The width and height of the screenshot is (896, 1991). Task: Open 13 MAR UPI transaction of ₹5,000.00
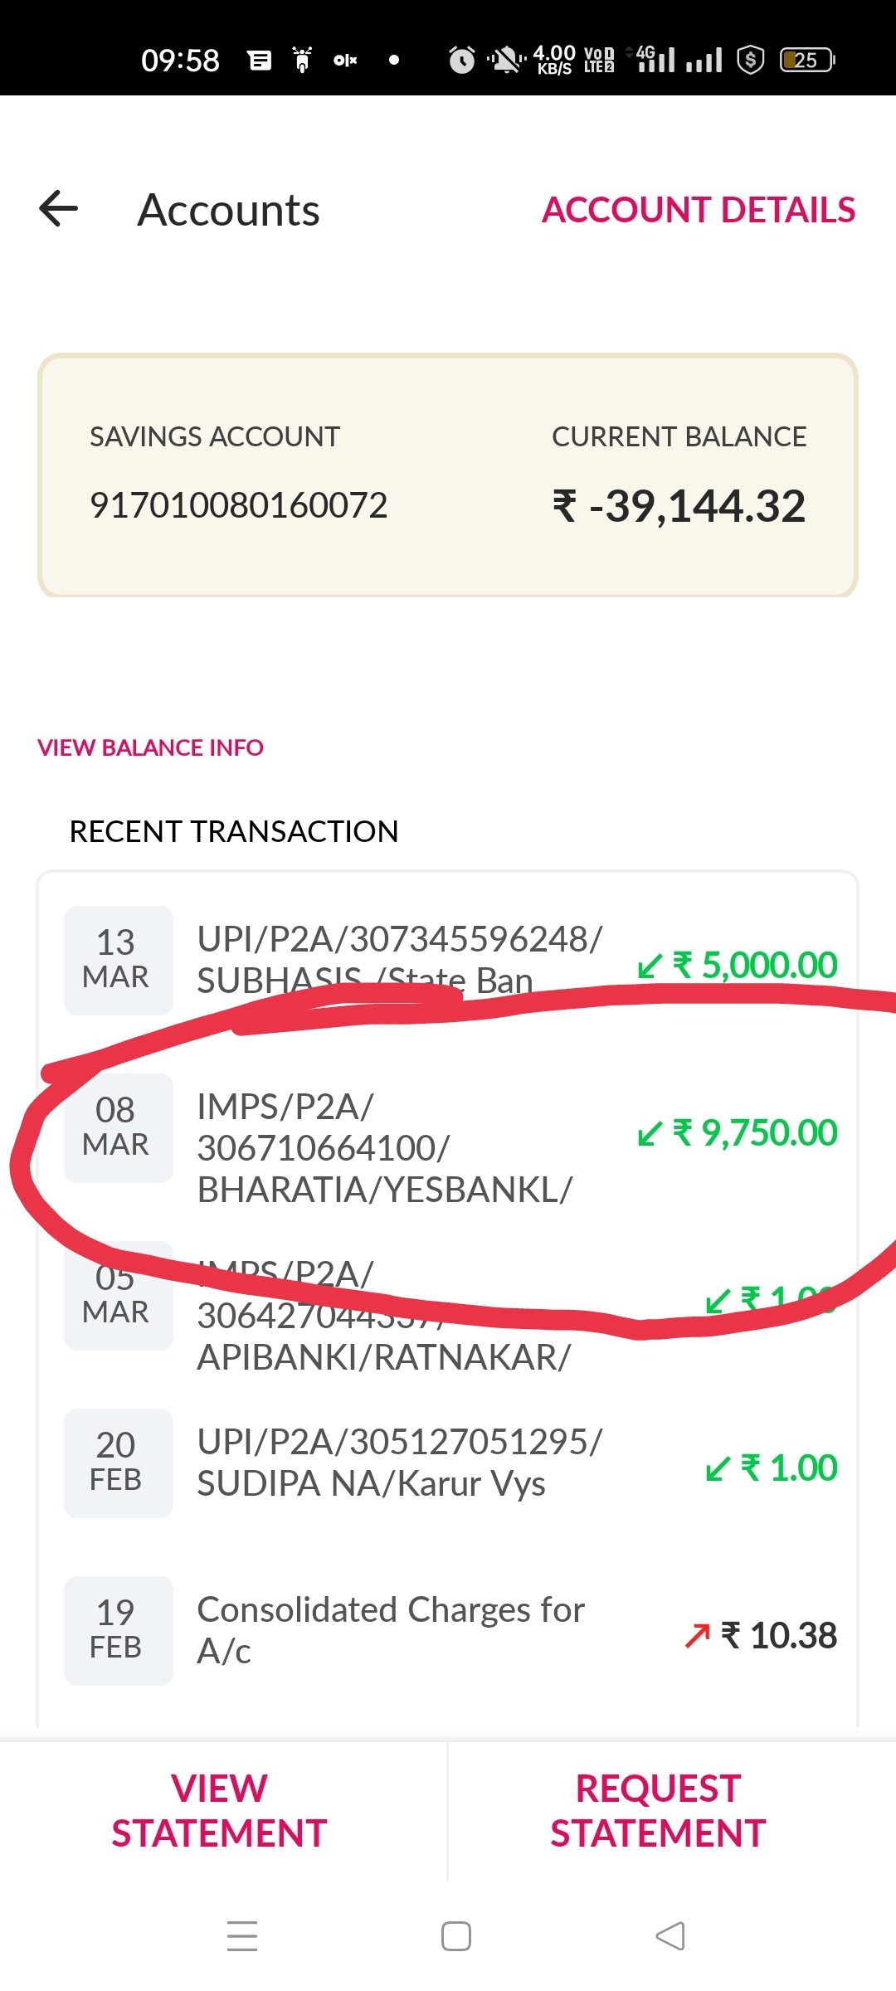[448, 961]
